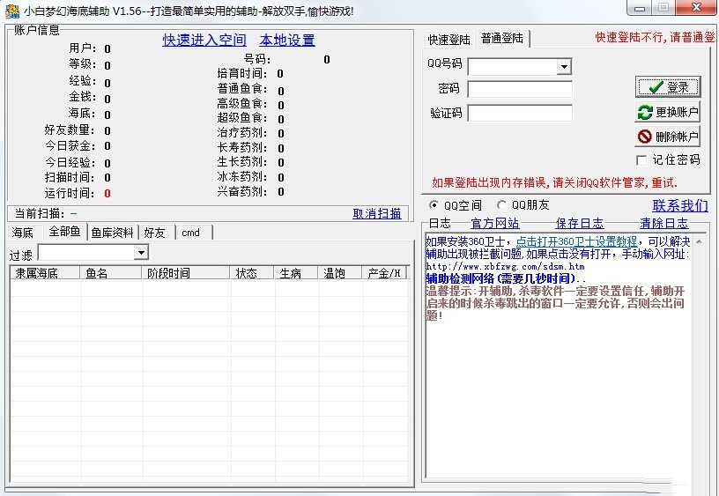Click the application icon in title bar
This screenshot has height=496, width=719.
click(x=12, y=11)
